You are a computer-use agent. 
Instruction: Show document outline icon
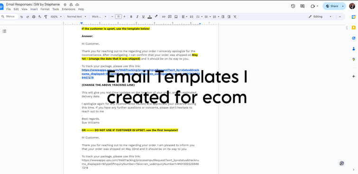click(x=4, y=31)
